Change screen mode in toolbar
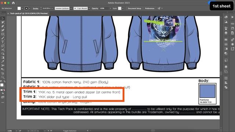 point(3,97)
